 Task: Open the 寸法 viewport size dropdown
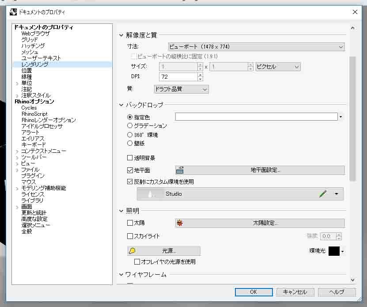click(x=256, y=47)
